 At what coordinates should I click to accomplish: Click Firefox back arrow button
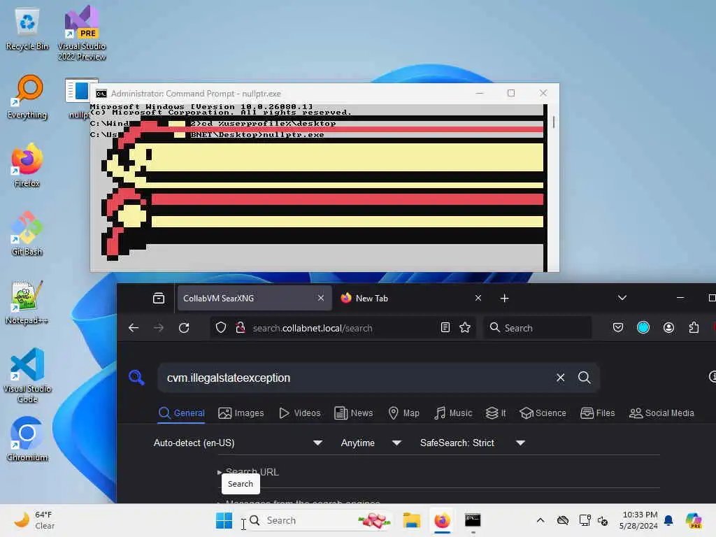pos(134,328)
